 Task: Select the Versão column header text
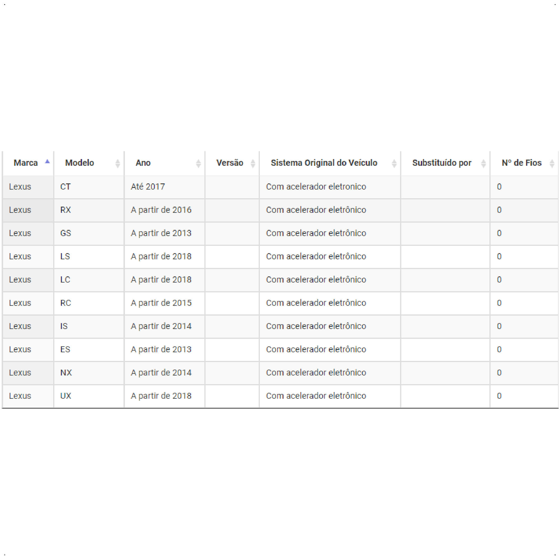(x=230, y=163)
